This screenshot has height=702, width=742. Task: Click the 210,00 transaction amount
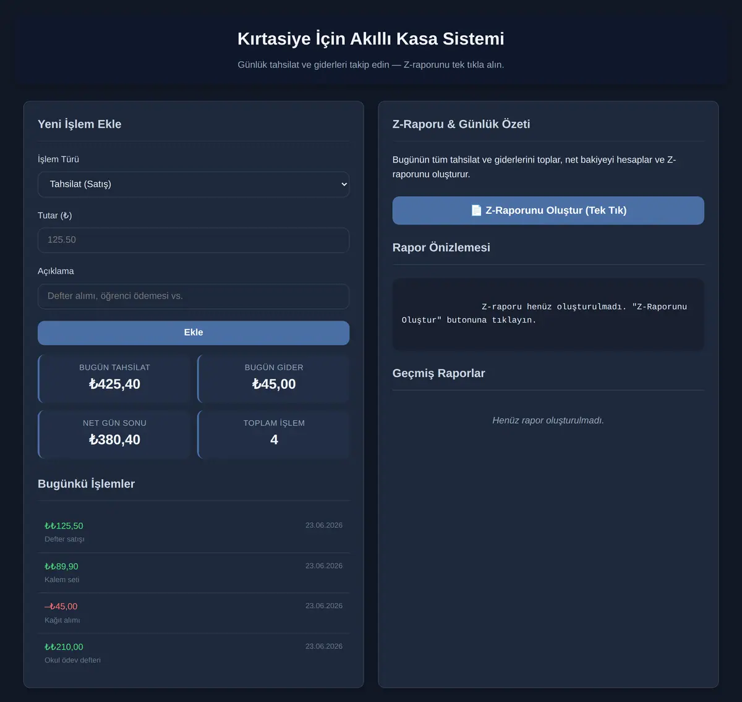(64, 647)
